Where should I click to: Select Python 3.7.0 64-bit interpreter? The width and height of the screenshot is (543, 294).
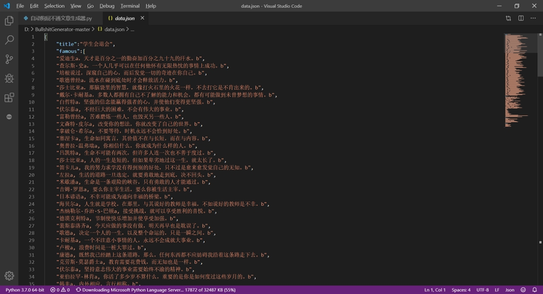[25, 290]
